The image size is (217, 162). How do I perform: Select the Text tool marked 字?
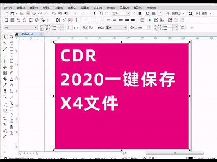[x=5, y=67]
